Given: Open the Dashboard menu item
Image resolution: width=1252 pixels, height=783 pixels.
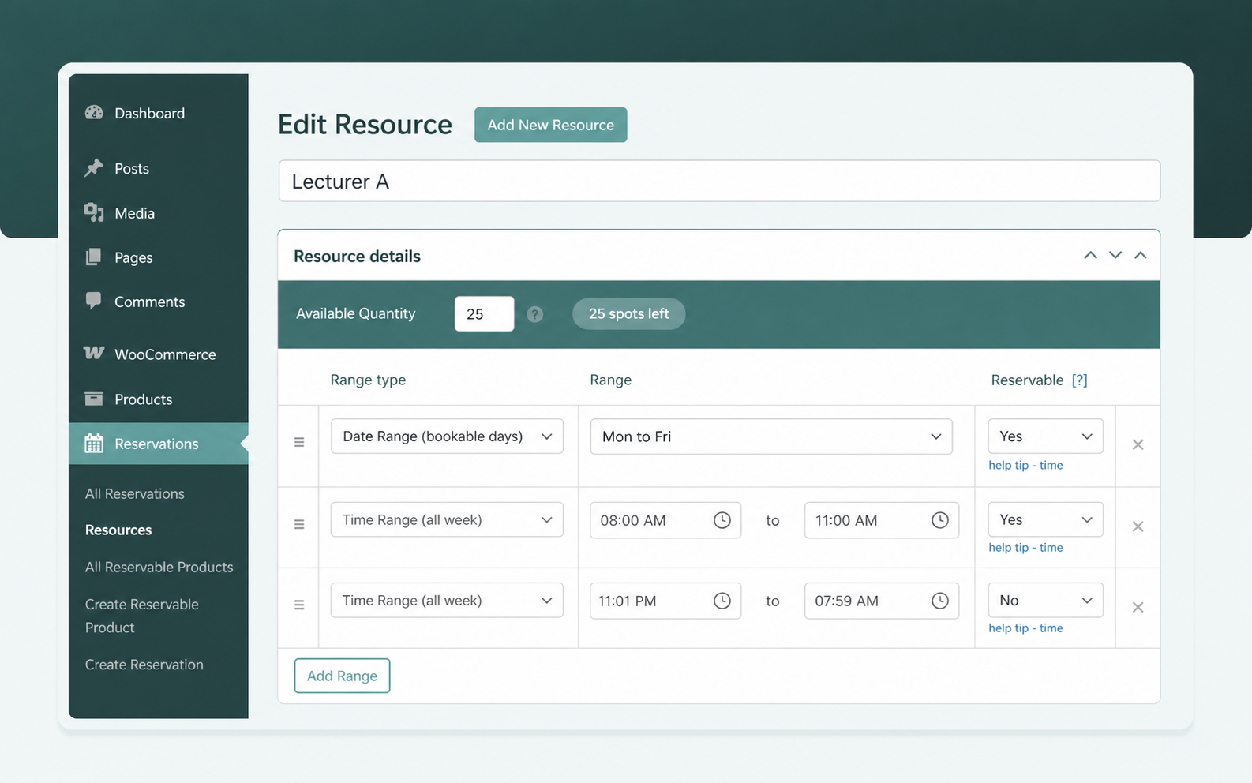Looking at the screenshot, I should [x=158, y=113].
